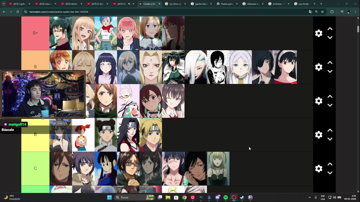
Task: Move the S+ tier row up
Action: pyautogui.click(x=330, y=29)
